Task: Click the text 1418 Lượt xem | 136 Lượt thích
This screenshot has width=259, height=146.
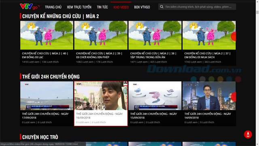Action: (40, 62)
